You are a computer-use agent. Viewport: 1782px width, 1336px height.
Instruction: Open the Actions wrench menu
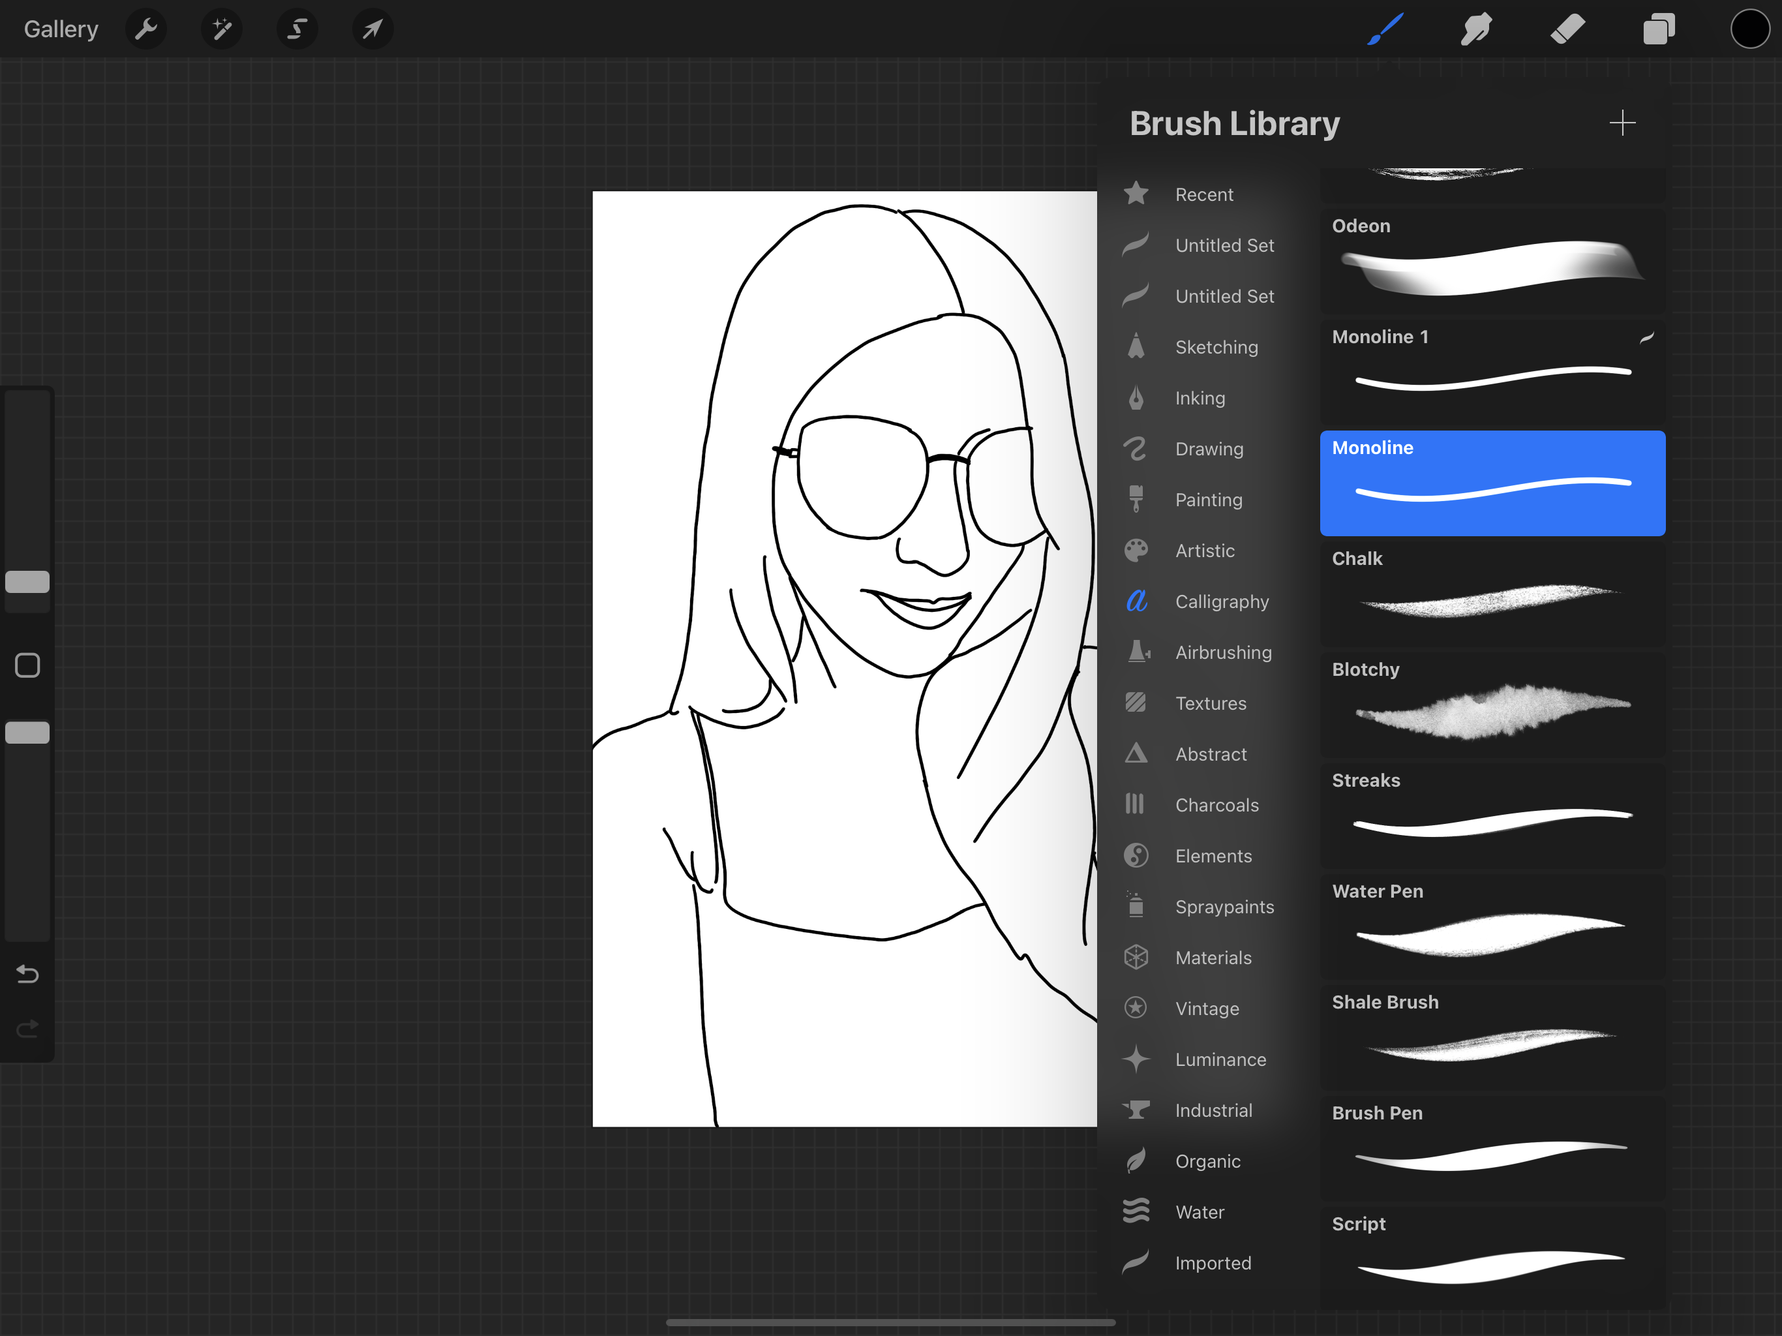click(146, 30)
